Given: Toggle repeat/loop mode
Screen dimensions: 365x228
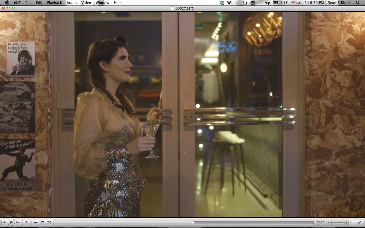Looking at the screenshot, I should point(42,222).
